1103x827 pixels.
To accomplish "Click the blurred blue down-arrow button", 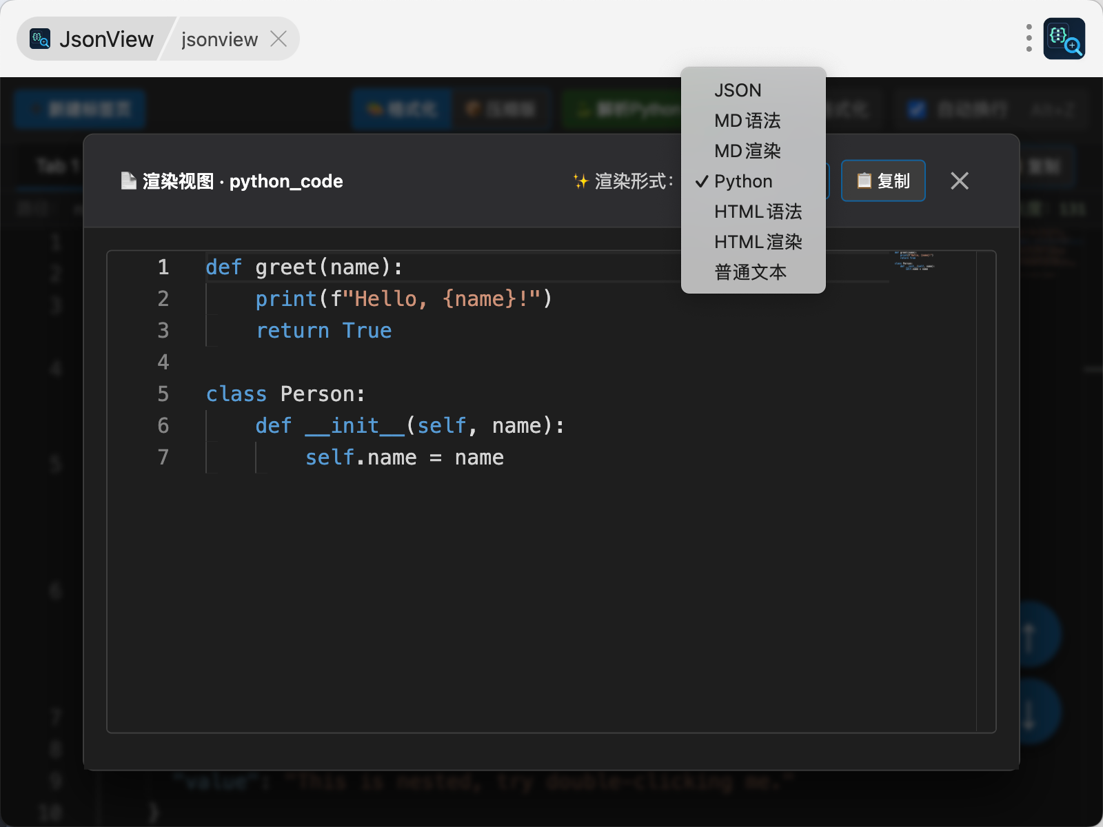I will coord(1029,713).
